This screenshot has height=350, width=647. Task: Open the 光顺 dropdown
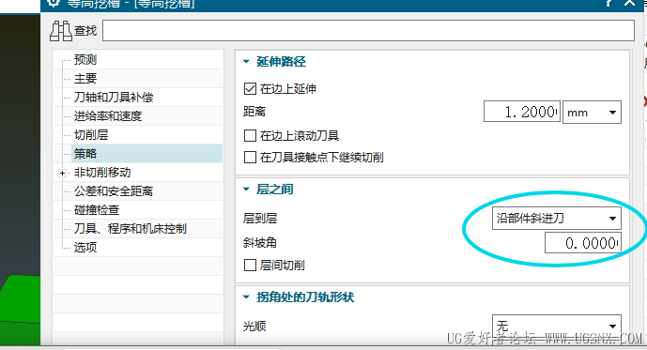pyautogui.click(x=556, y=327)
